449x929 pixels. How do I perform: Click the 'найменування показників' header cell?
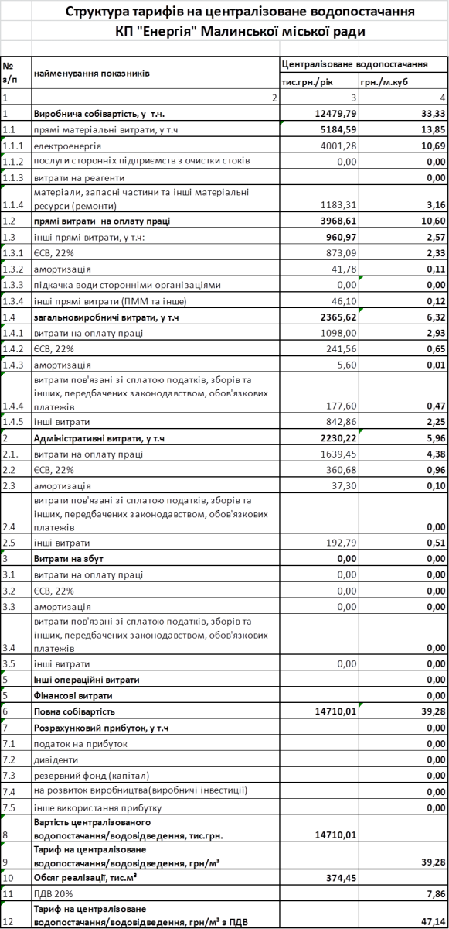[x=155, y=74]
